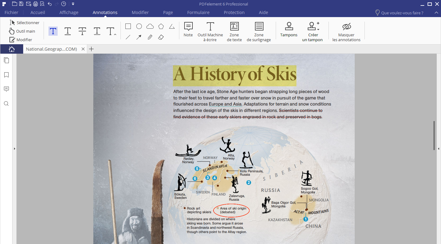
Task: Open a new tab with plus button
Action: click(x=91, y=49)
